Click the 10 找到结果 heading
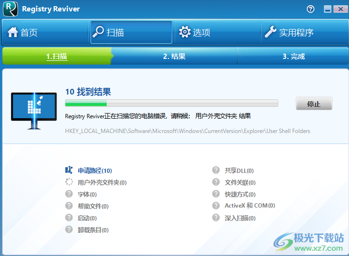The height and width of the screenshot is (256, 349). pos(88,92)
